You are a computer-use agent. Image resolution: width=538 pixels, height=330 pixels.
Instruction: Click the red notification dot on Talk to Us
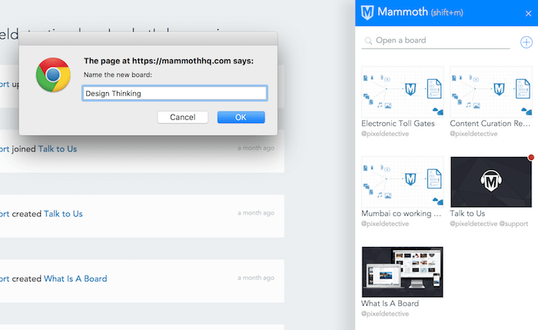[531, 157]
